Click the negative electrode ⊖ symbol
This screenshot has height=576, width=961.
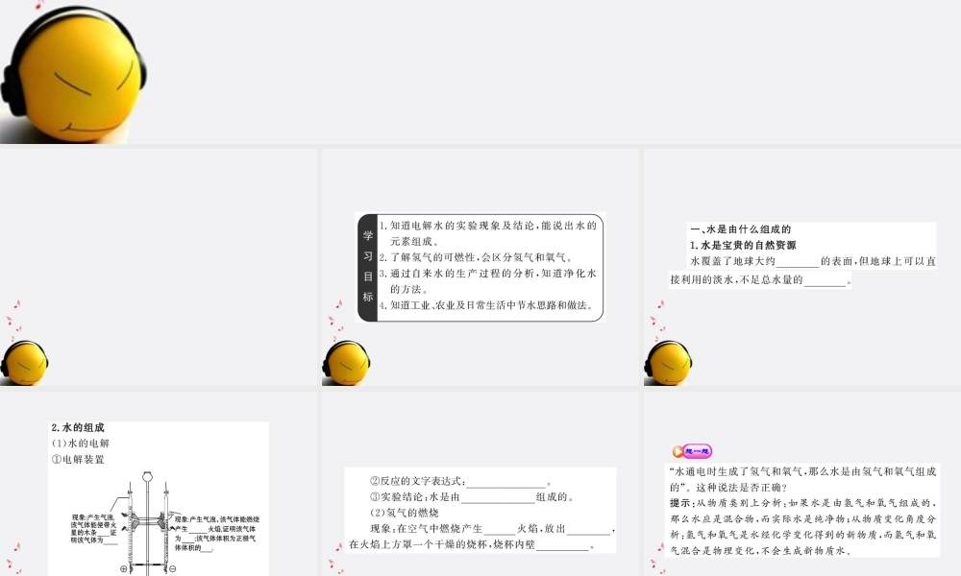pyautogui.click(x=173, y=569)
